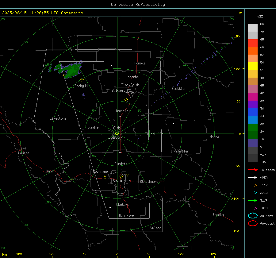This screenshot has width=276, height=258.
Task: Click the red forecast ellipse in legend
Action: [253, 223]
